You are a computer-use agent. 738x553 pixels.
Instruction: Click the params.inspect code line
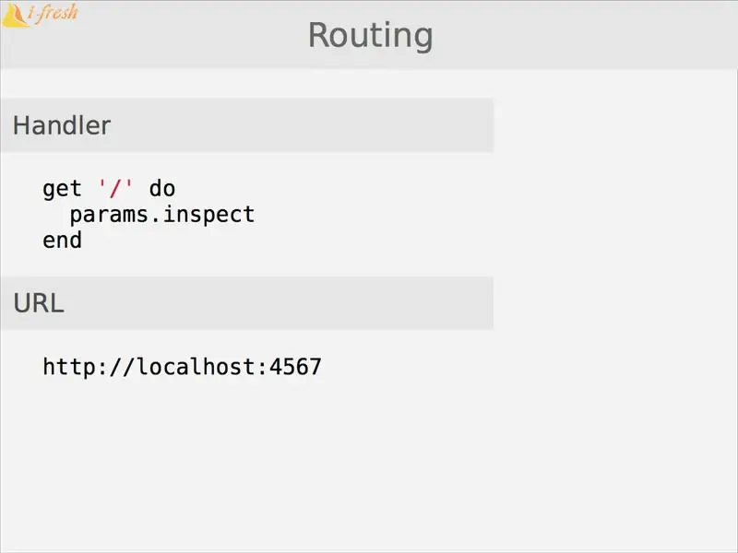point(162,216)
